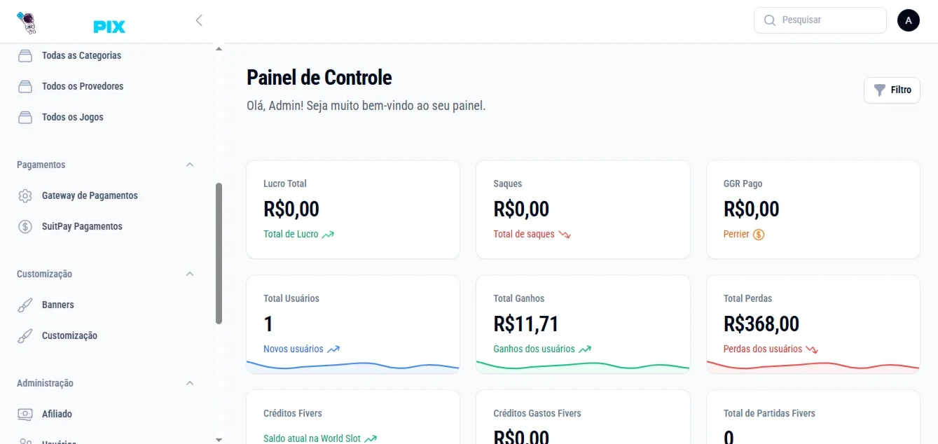This screenshot has width=938, height=444.
Task: Click the sidebar scroll-down arrow
Action: tap(219, 439)
